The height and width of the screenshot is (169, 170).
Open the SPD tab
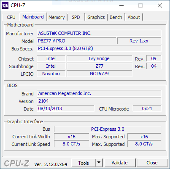pos(76,17)
